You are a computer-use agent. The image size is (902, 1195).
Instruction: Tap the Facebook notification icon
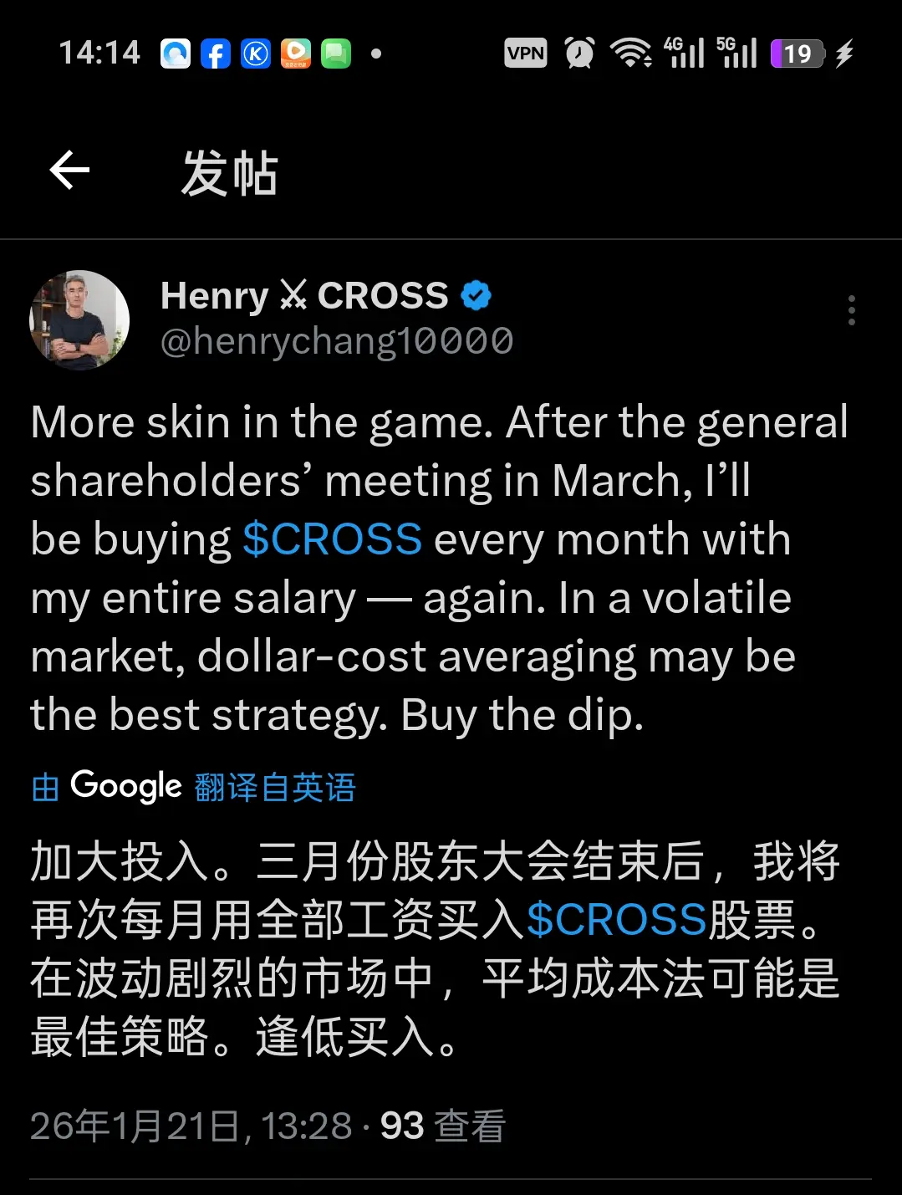[215, 54]
